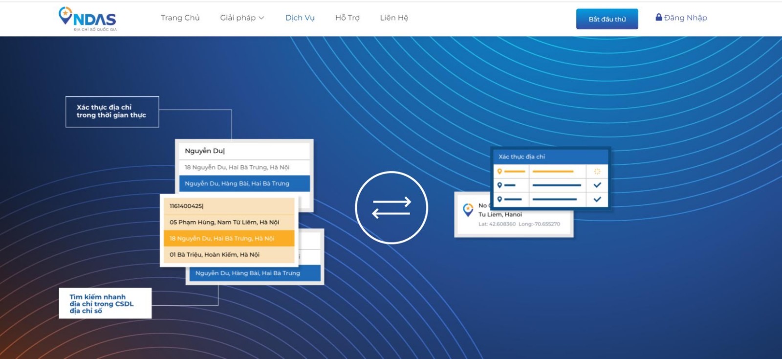This screenshot has width=782, height=359.
Task: Click the map pin icon on the Tu Liem card
Action: [x=468, y=210]
